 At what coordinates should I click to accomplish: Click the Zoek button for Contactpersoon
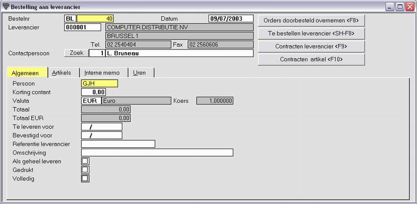coord(77,53)
